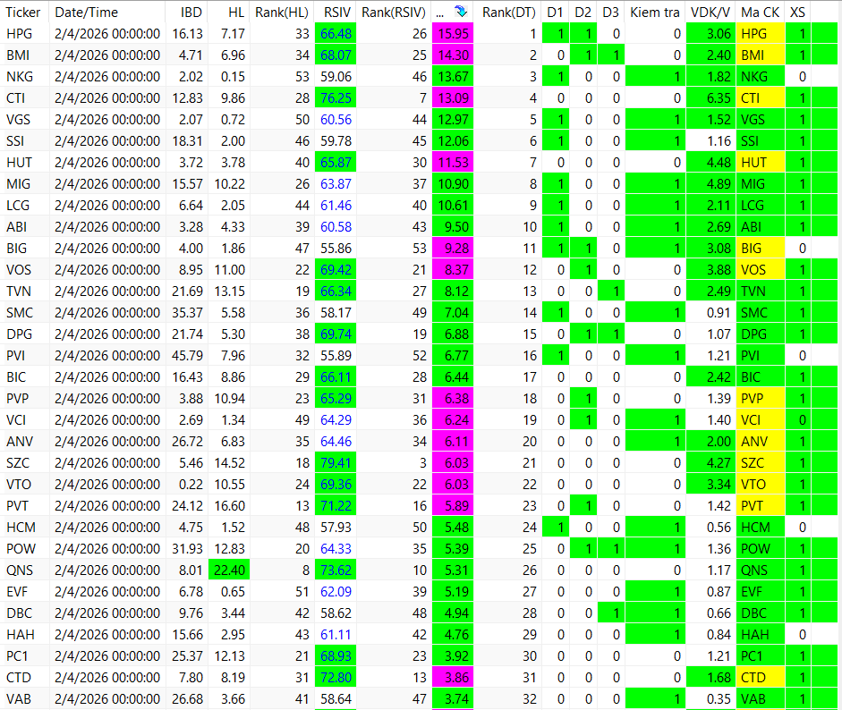The width and height of the screenshot is (842, 710).
Task: Sort by the Ticker column header
Action: coord(23,12)
